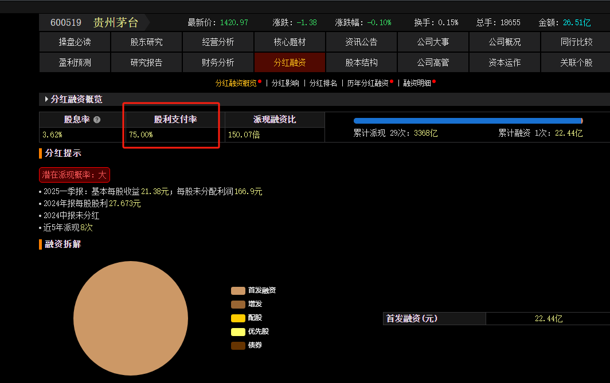The height and width of the screenshot is (383, 610).
Task: Click the 2024年报每股股利 27.673元 line
Action: [92, 204]
